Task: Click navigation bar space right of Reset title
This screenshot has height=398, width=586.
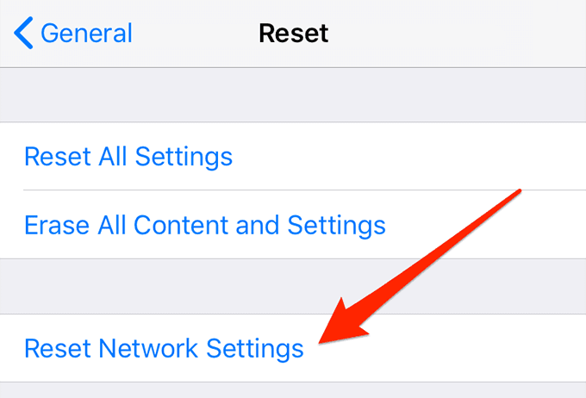Action: point(456,34)
